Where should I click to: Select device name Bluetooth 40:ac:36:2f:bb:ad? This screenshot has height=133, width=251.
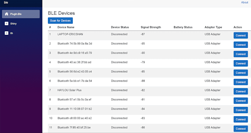(x=74, y=62)
